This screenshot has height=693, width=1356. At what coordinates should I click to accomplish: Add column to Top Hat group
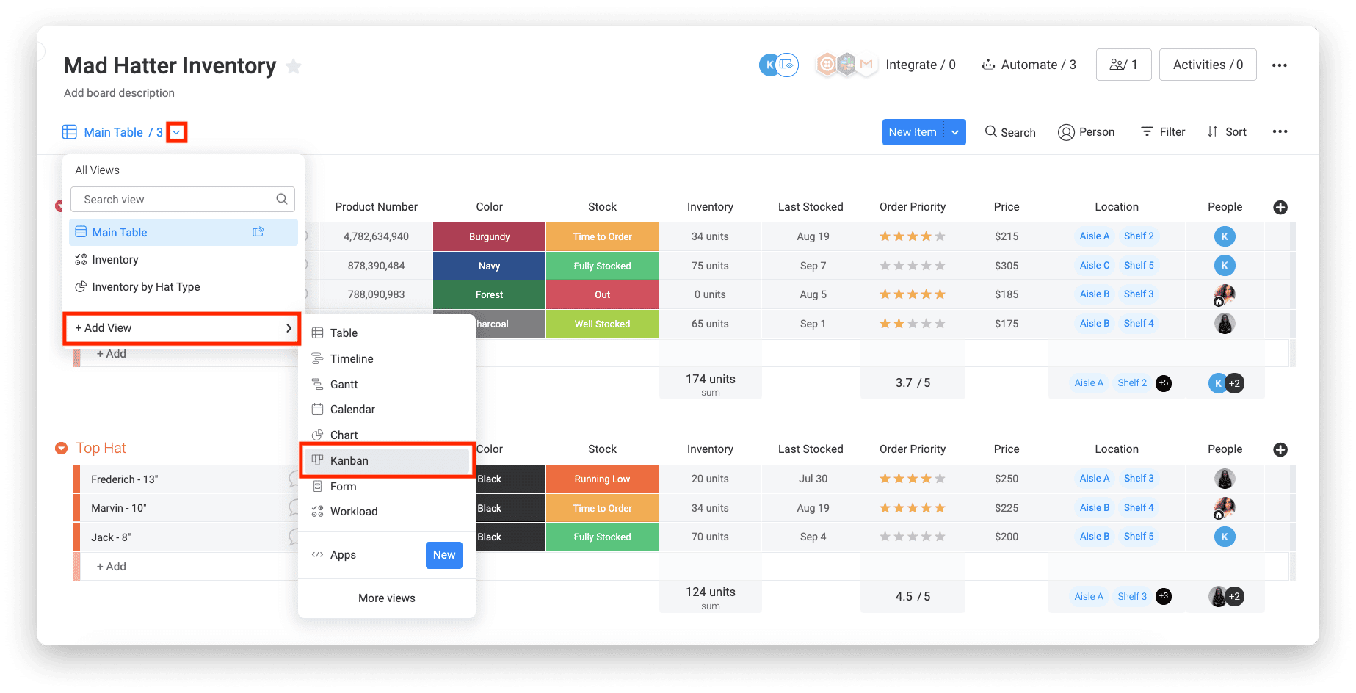point(1280,450)
